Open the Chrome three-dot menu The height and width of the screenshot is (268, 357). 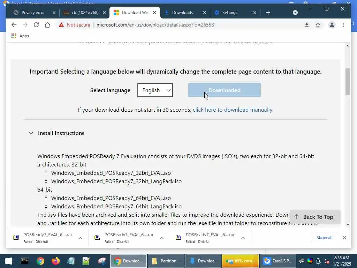pos(343,25)
